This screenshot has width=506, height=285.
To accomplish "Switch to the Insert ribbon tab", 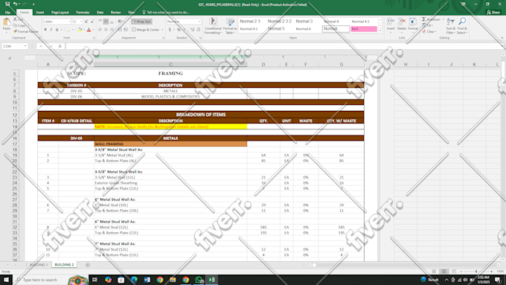I will tap(40, 12).
